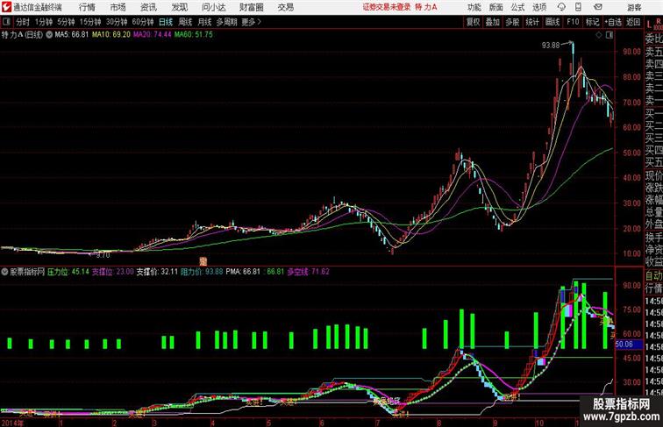Open the 公式 menu
Viewport: 663px width, 427px height.
[517, 7]
